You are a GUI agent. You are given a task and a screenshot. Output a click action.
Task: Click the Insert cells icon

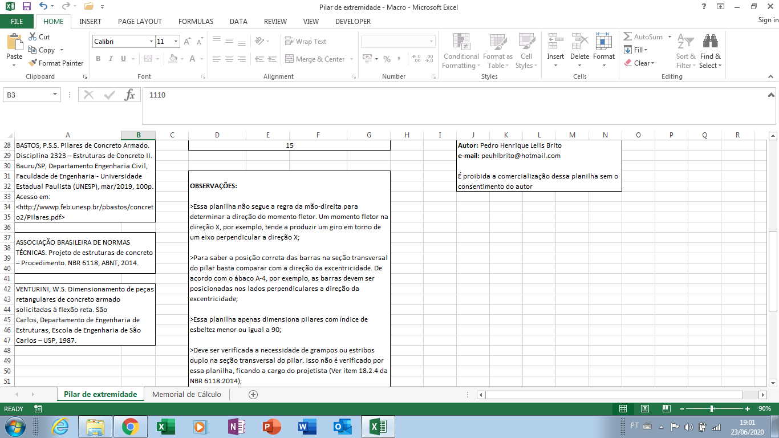555,42
